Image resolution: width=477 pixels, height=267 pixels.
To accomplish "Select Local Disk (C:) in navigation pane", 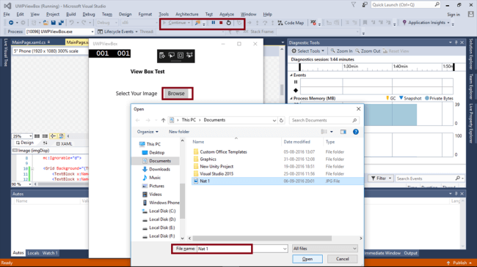I will click(162, 211).
